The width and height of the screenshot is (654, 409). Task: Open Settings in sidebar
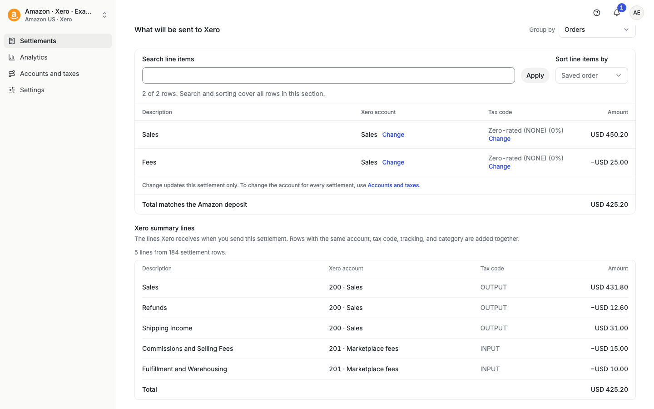pyautogui.click(x=58, y=90)
